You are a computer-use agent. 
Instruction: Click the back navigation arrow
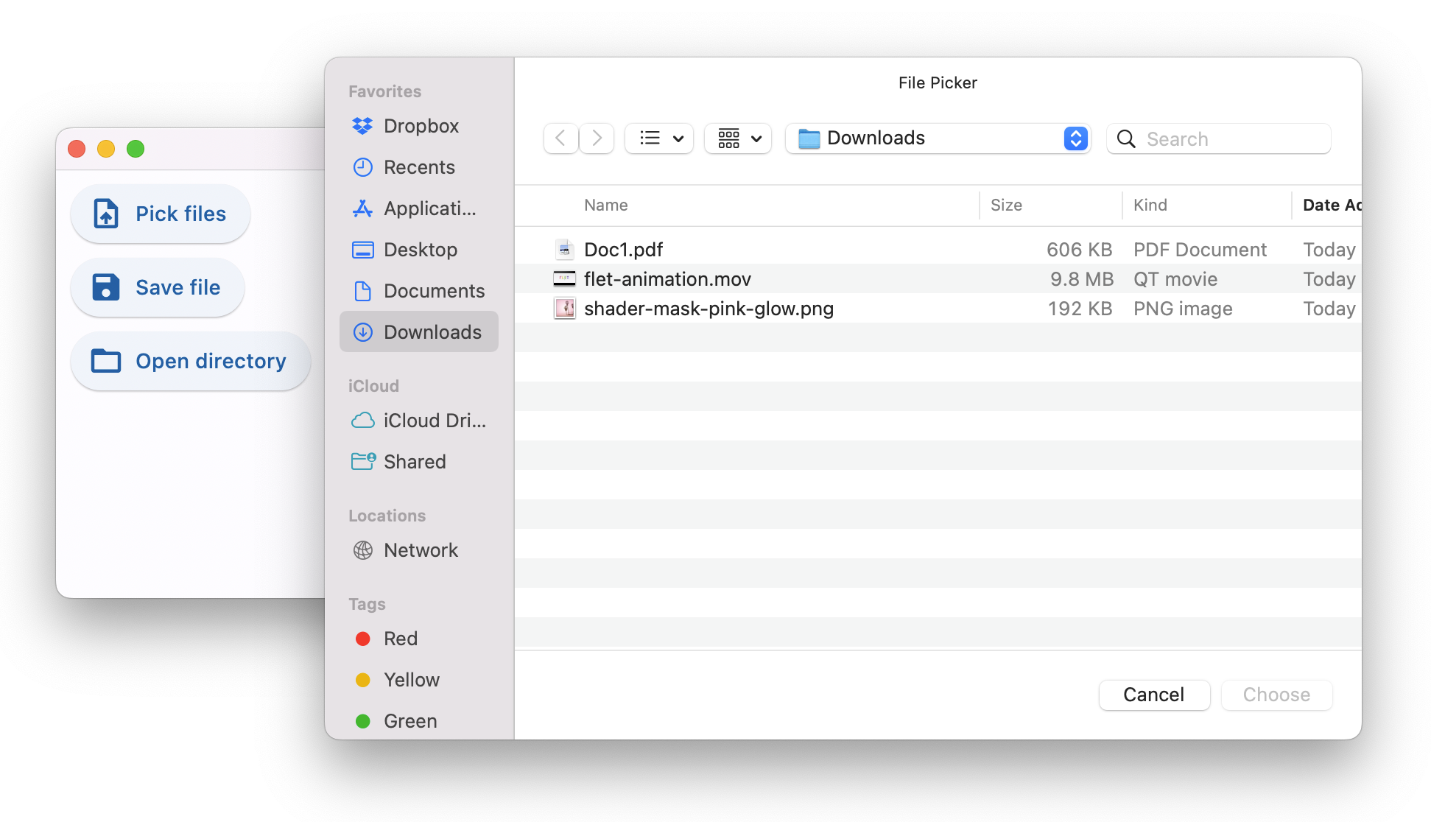pyautogui.click(x=560, y=138)
